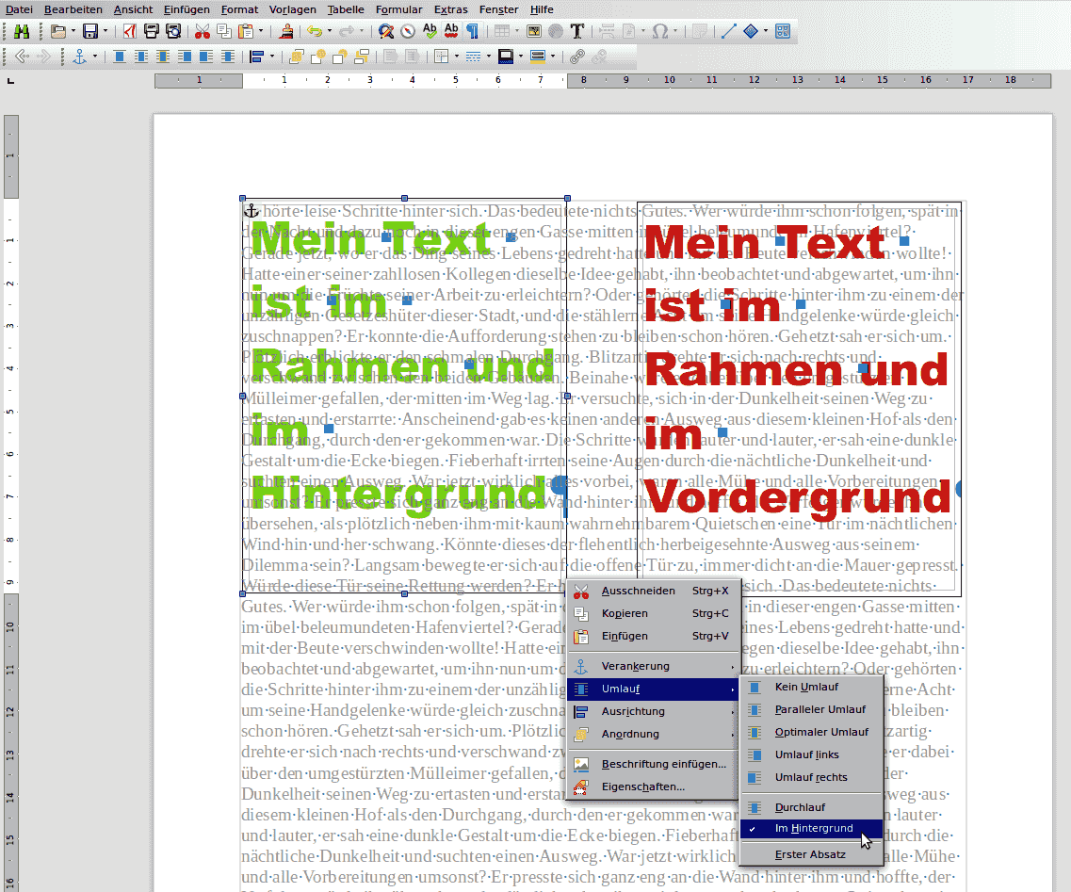
Task: Open the dropdown arrow beside the save icon
Action: 105,31
